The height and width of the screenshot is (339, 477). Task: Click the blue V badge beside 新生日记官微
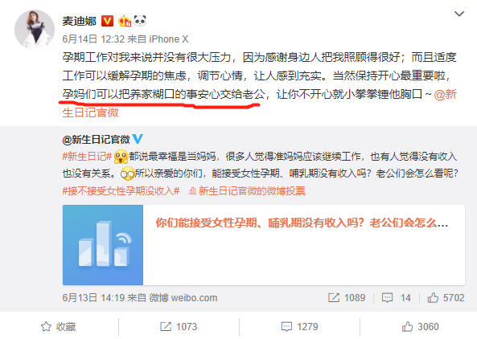138,139
